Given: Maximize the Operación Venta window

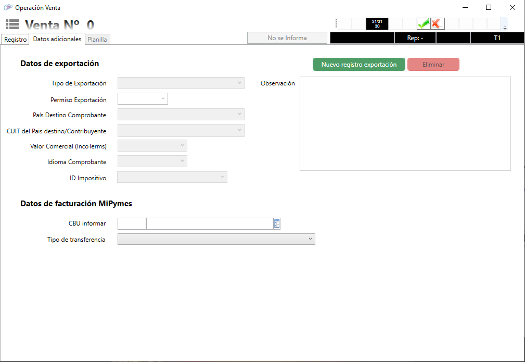Looking at the screenshot, I should [489, 7].
